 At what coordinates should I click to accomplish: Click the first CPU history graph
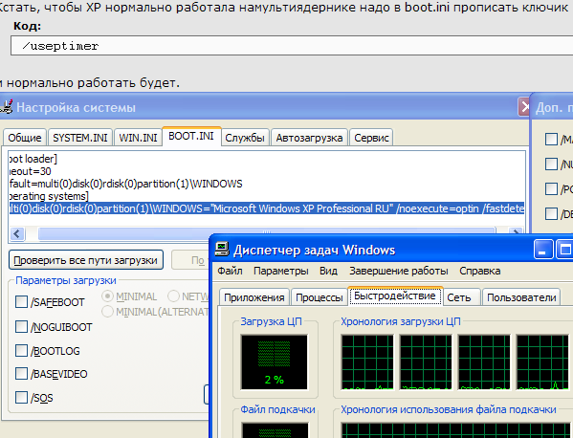click(x=367, y=362)
